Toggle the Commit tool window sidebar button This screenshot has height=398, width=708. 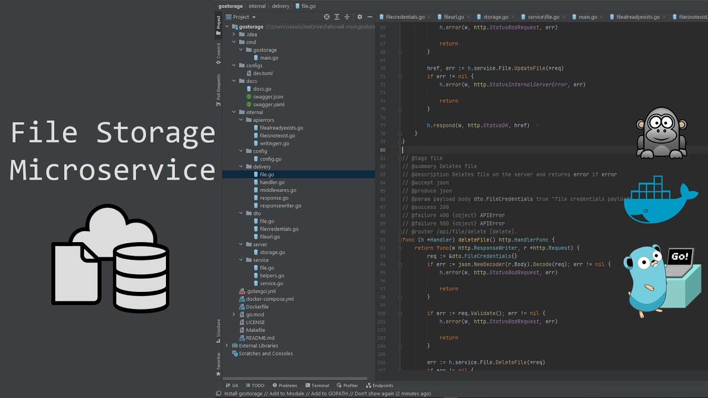click(x=218, y=54)
